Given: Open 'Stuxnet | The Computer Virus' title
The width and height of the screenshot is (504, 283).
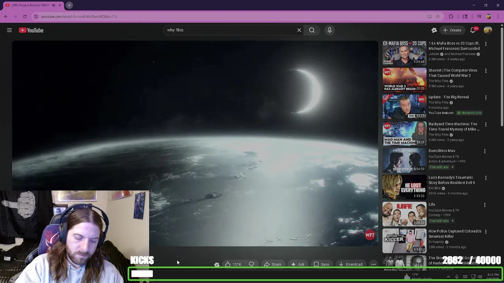Looking at the screenshot, I should pos(453,73).
